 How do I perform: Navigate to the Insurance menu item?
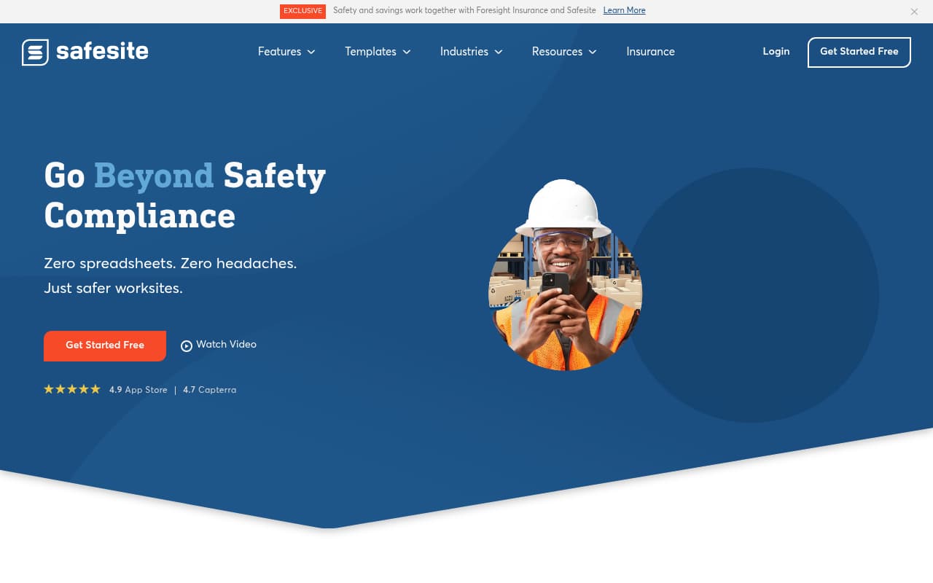click(650, 52)
